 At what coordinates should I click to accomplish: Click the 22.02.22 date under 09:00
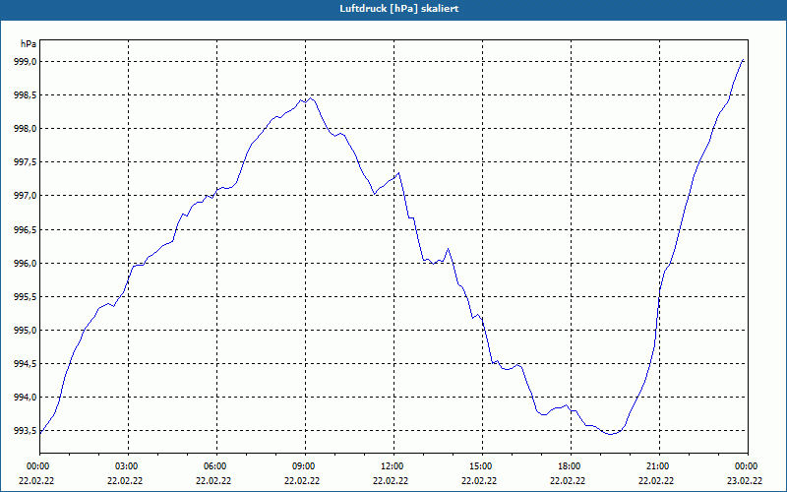click(x=303, y=480)
